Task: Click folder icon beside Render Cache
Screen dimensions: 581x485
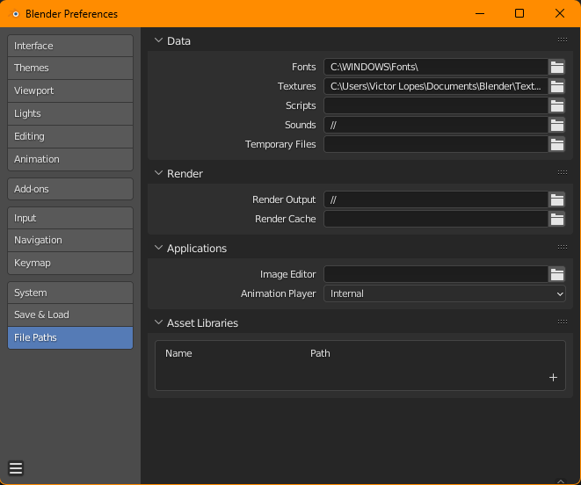Action: tap(556, 219)
